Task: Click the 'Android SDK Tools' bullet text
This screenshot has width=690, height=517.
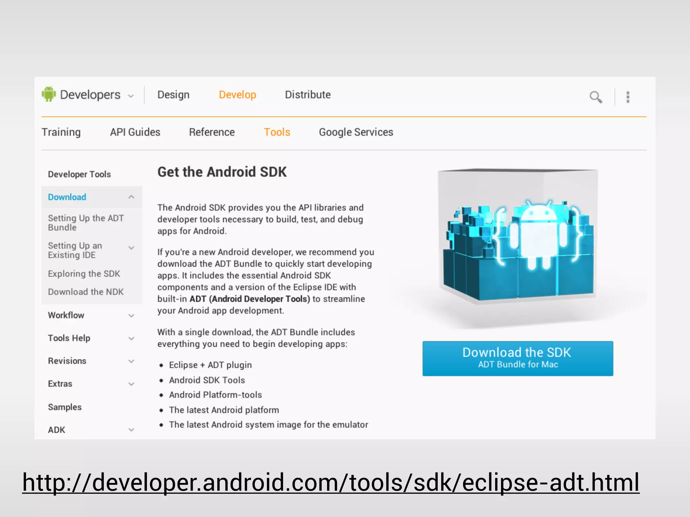Action: coord(207,380)
